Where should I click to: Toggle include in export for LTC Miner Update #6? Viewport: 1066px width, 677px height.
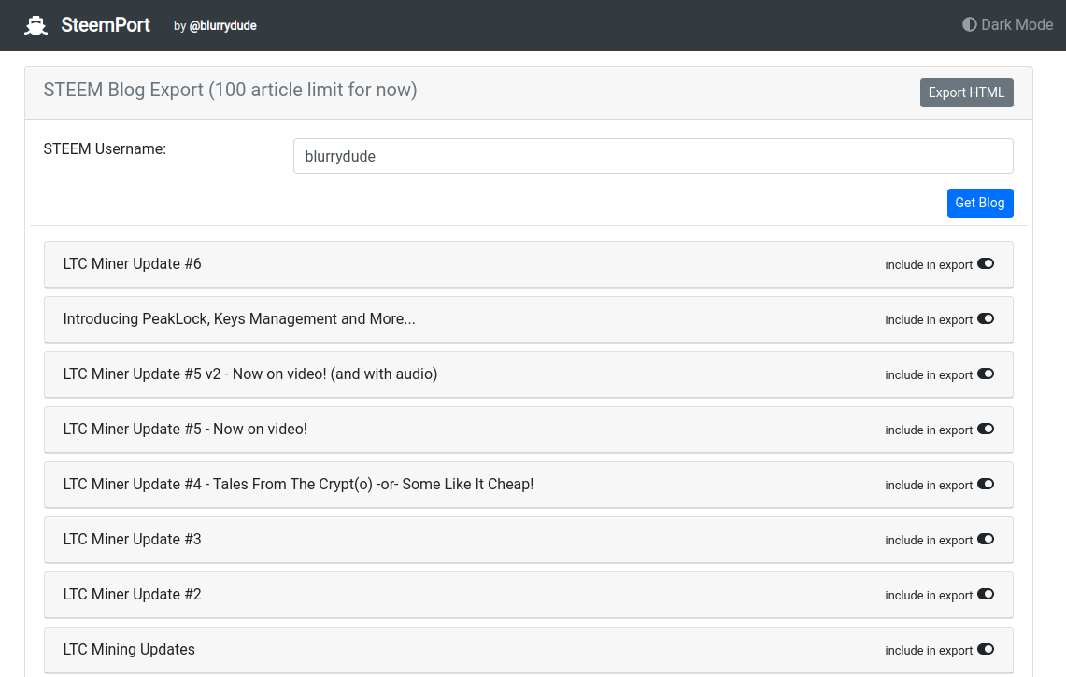[x=986, y=264]
